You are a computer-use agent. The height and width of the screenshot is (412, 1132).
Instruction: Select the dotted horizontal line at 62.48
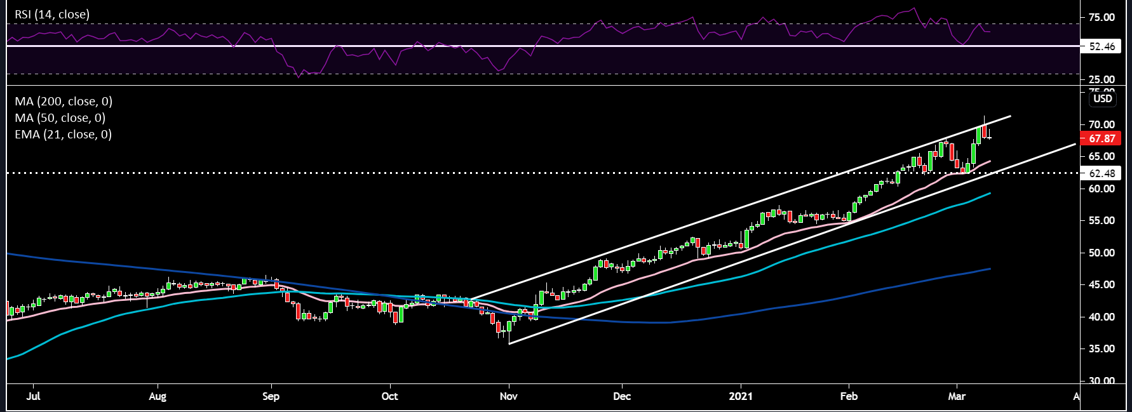543,173
